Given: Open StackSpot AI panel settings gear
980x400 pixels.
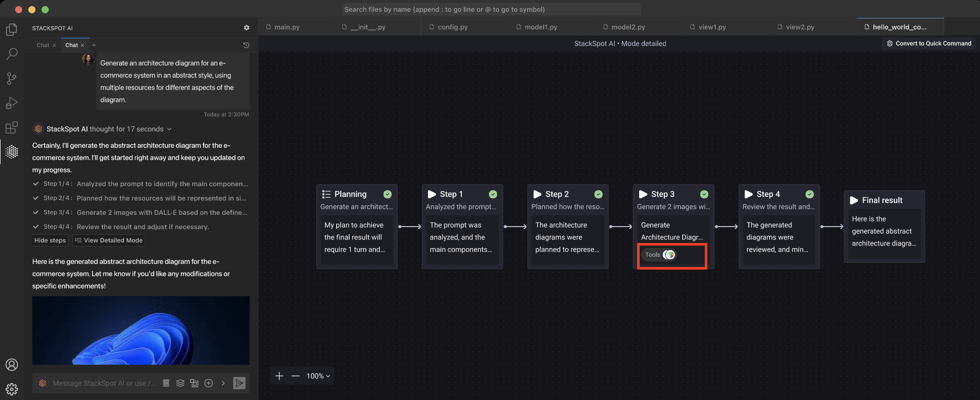Looking at the screenshot, I should [247, 28].
